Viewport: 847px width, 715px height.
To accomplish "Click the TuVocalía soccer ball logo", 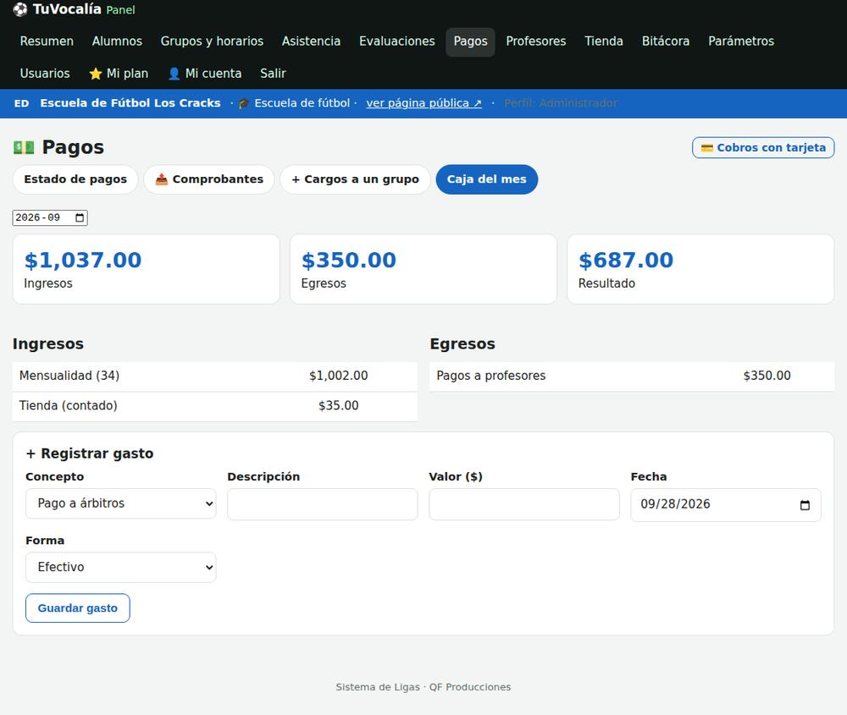I will [x=20, y=9].
